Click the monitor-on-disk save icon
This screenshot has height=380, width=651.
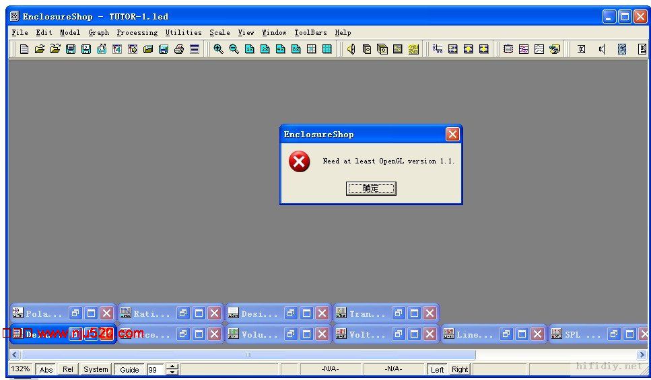[x=164, y=49]
